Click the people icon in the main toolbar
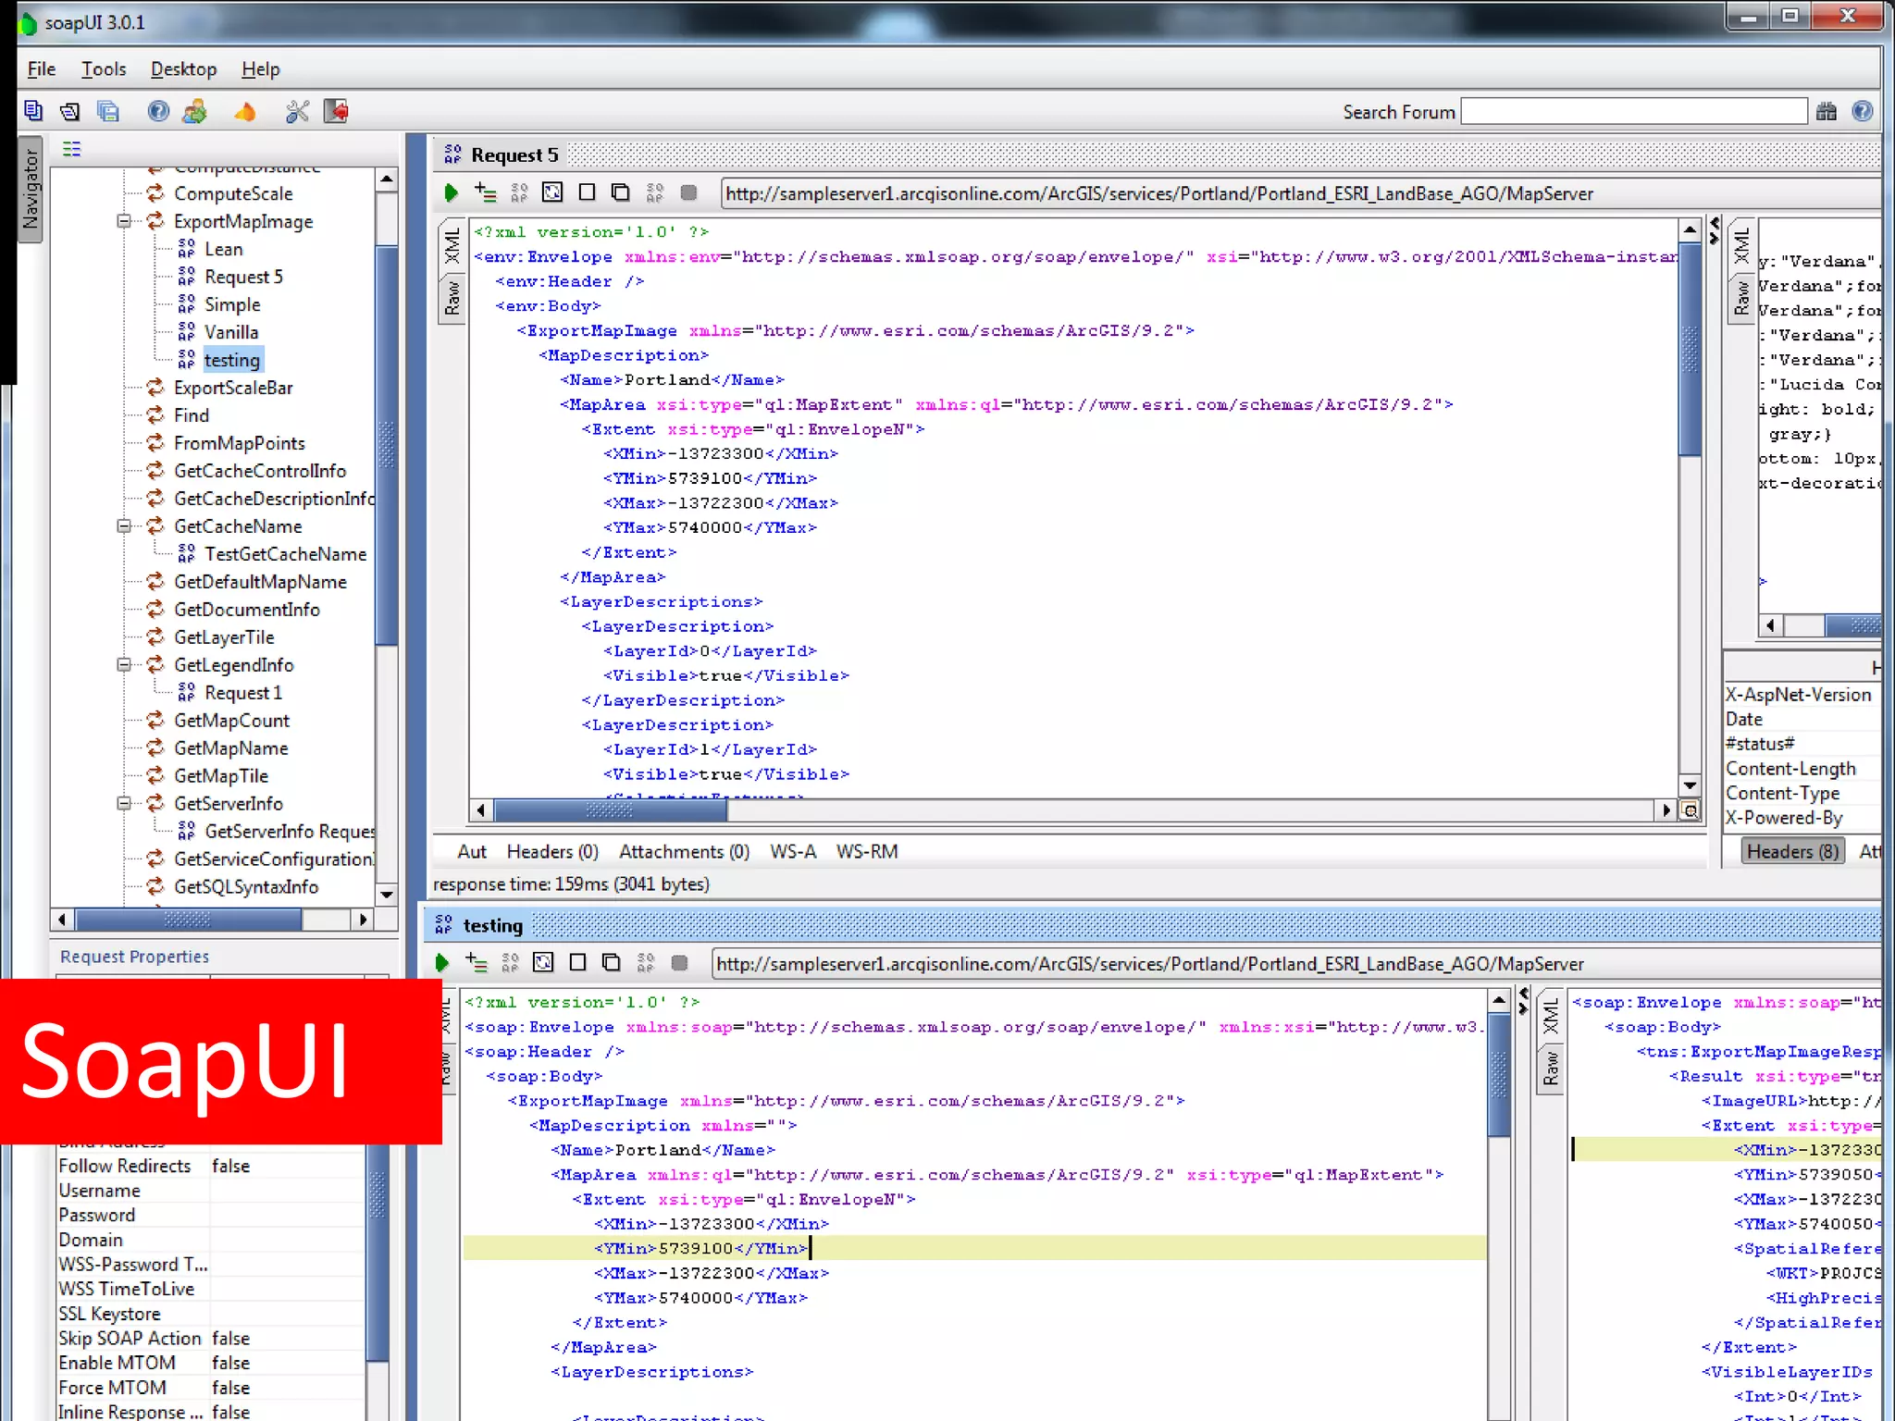This screenshot has width=1895, height=1421. pyautogui.click(x=194, y=111)
